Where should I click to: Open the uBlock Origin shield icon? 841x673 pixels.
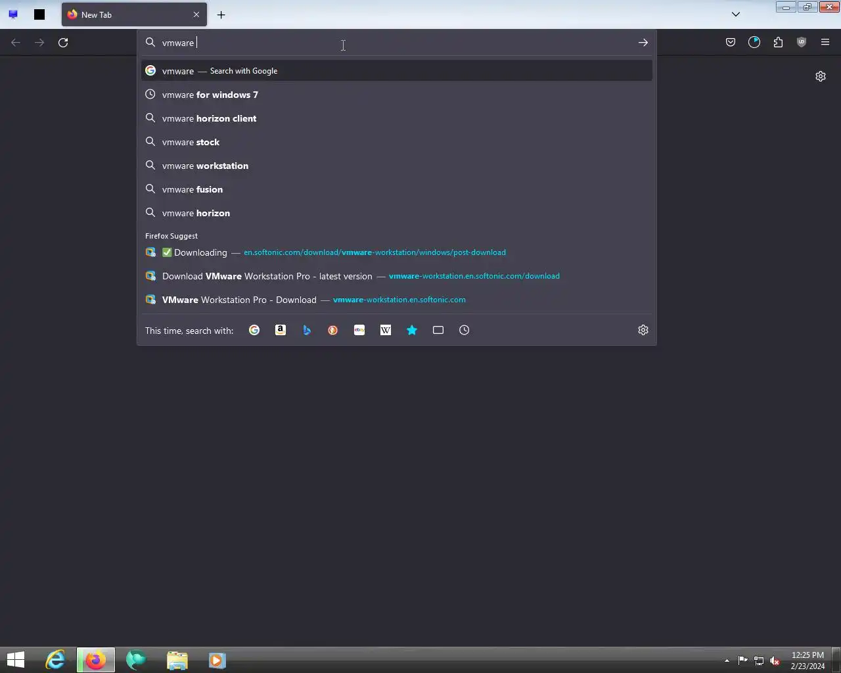[802, 43]
